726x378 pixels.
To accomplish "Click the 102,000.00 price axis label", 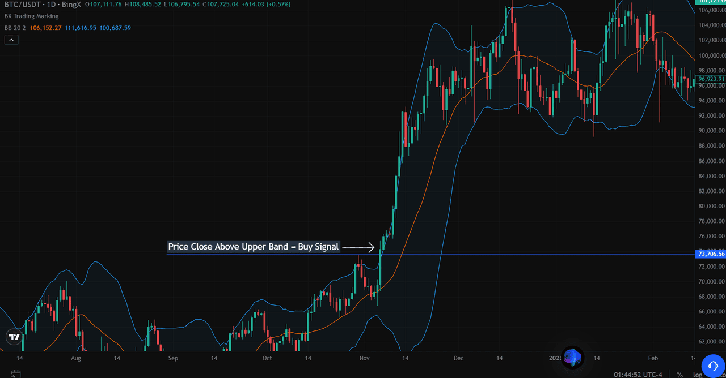I will click(711, 41).
